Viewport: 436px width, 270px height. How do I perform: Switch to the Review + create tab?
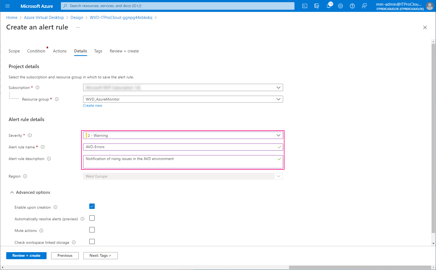click(124, 51)
